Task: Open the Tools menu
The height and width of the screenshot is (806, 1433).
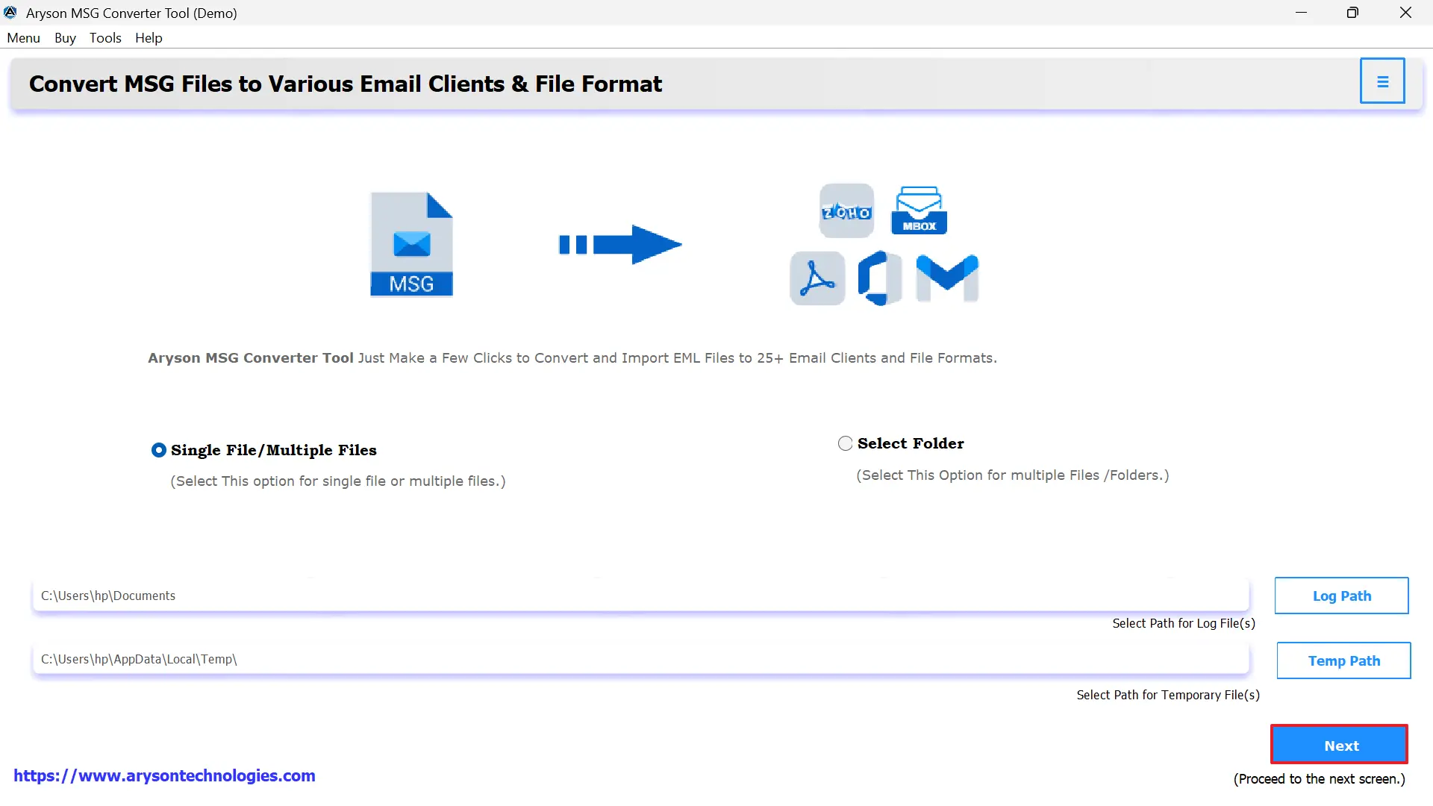Action: click(x=104, y=37)
